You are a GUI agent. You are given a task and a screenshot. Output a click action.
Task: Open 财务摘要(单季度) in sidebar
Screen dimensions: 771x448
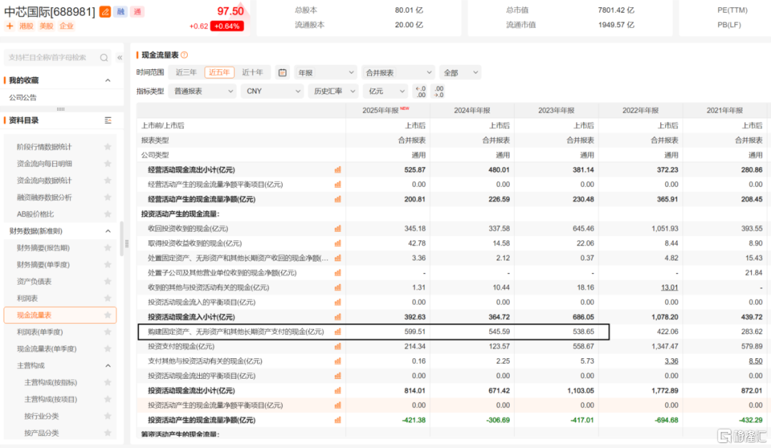pos(44,265)
